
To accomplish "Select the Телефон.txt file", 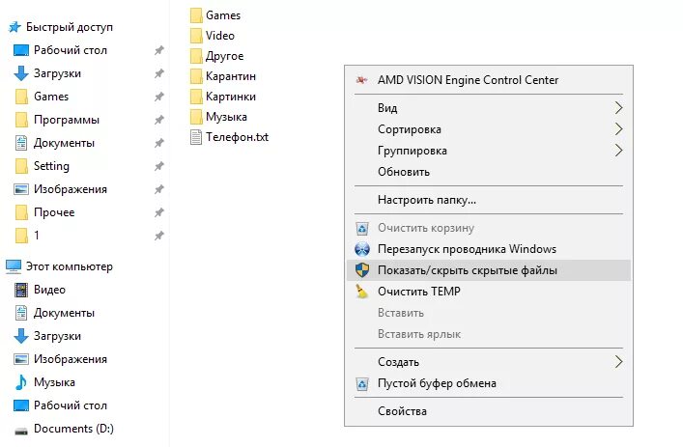I will [236, 137].
